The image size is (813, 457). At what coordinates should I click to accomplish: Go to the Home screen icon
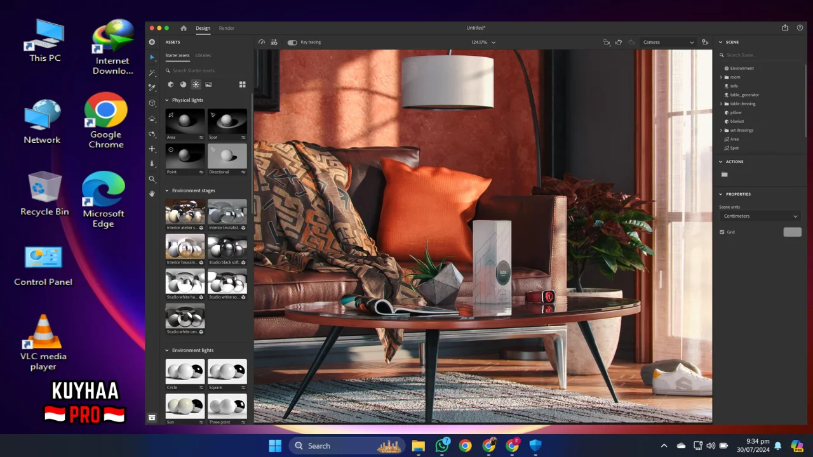[184, 28]
